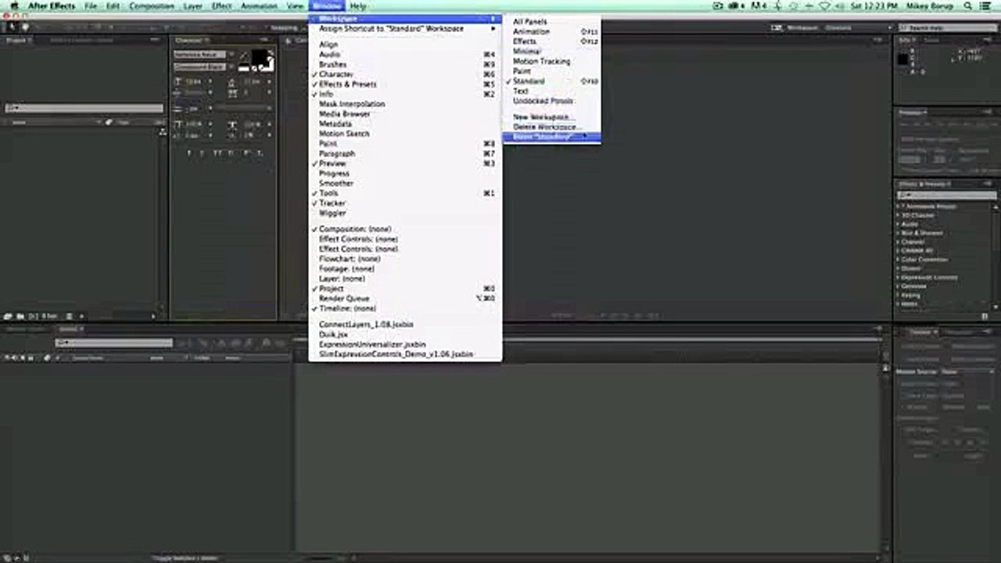1001x563 pixels.
Task: Expand the 3D Channel effects category
Action: click(x=898, y=215)
